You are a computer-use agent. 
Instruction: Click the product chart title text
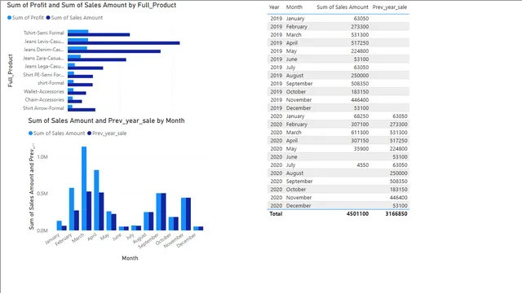91,5
